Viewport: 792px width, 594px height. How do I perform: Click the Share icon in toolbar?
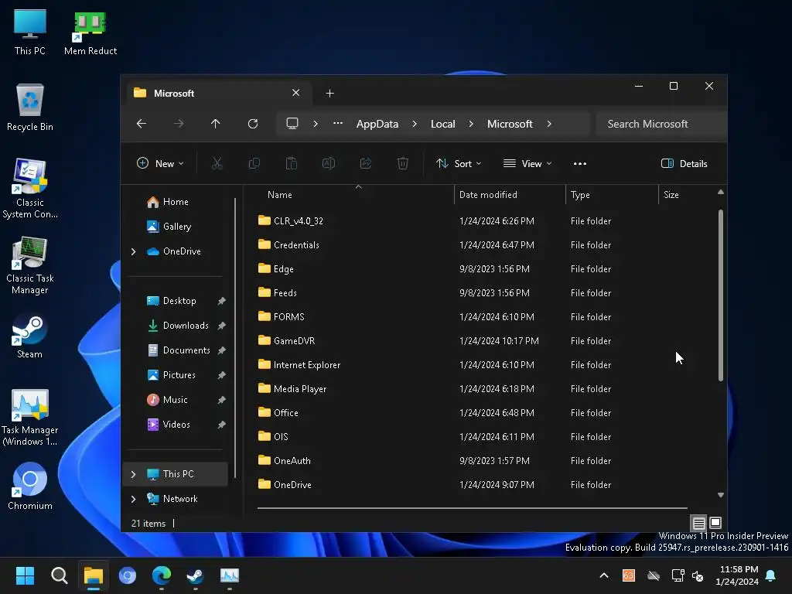pyautogui.click(x=366, y=164)
